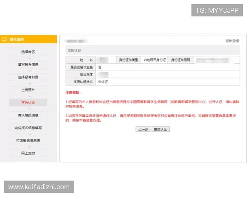Click the first notice about 中国高等教育学生信息网

152,104
